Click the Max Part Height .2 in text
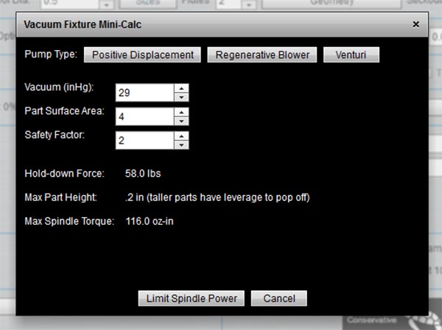 pos(217,197)
